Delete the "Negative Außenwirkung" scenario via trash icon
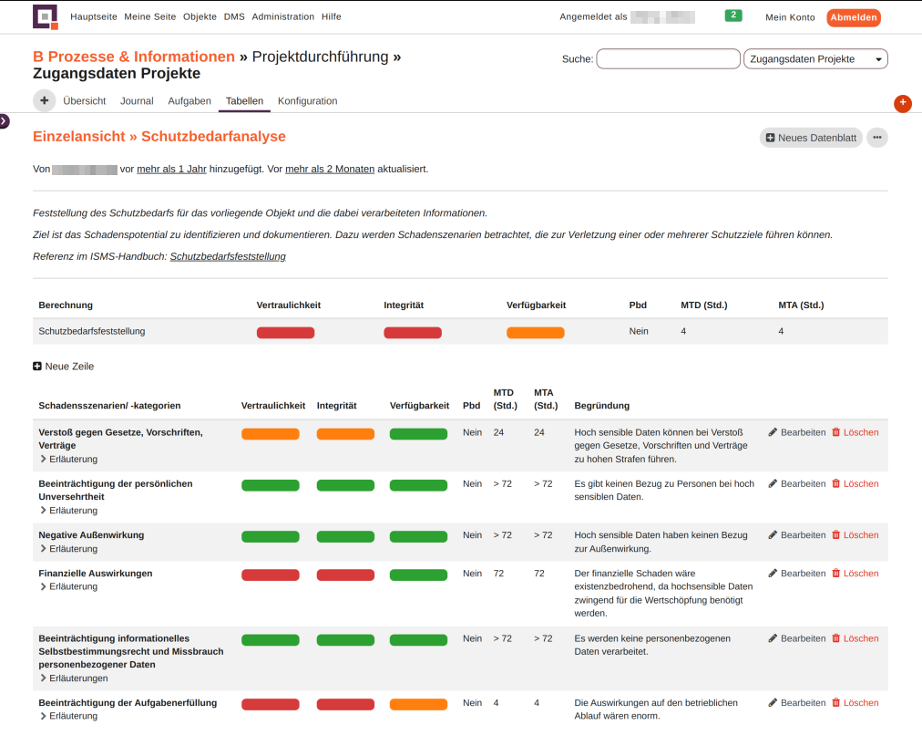922x756 pixels. (858, 535)
